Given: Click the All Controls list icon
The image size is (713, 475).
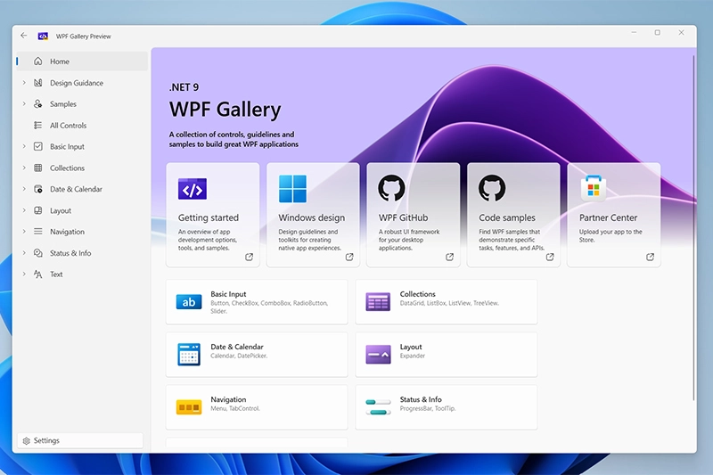Looking at the screenshot, I should 38,125.
